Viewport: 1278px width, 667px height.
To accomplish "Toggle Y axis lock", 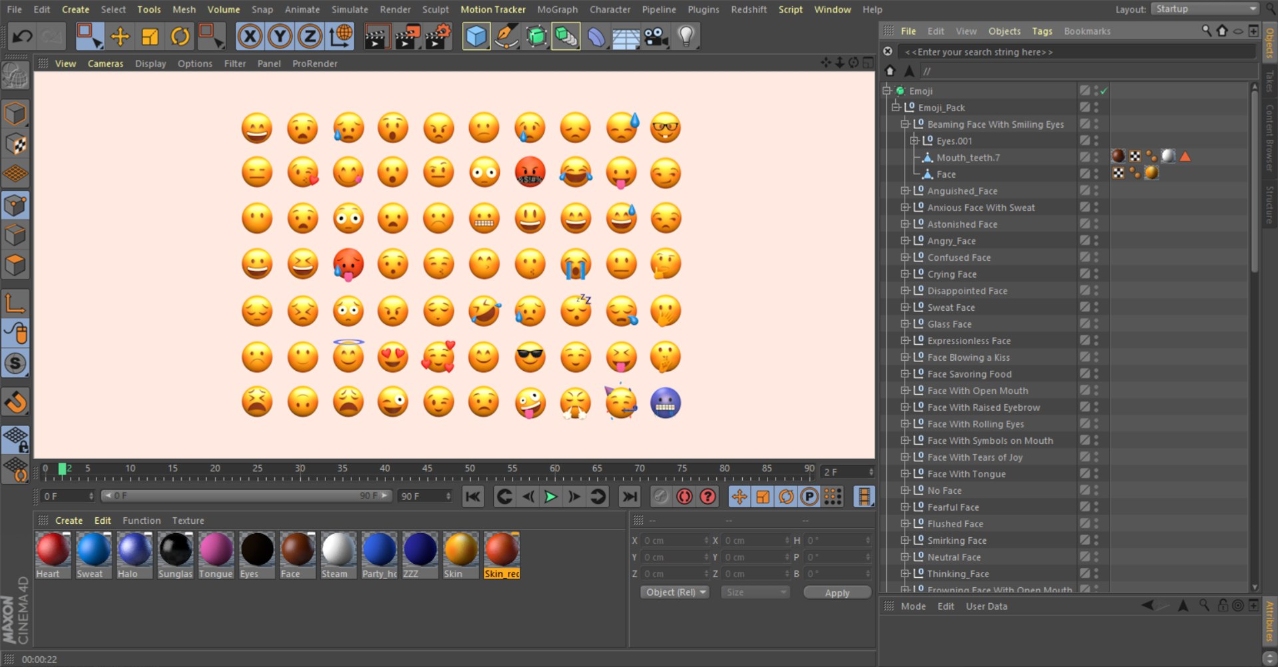I will coord(280,36).
